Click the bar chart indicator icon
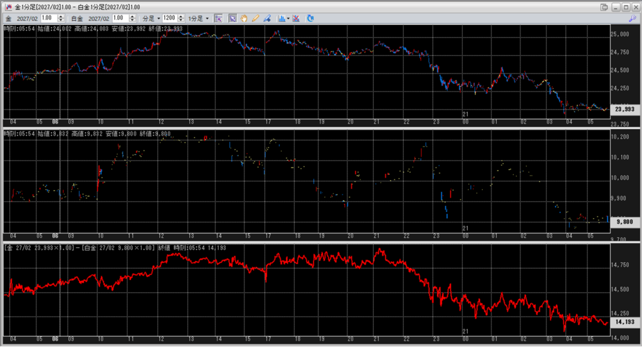 click(x=281, y=18)
